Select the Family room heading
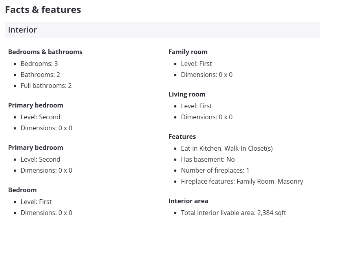This screenshot has height=257, width=337. [188, 52]
